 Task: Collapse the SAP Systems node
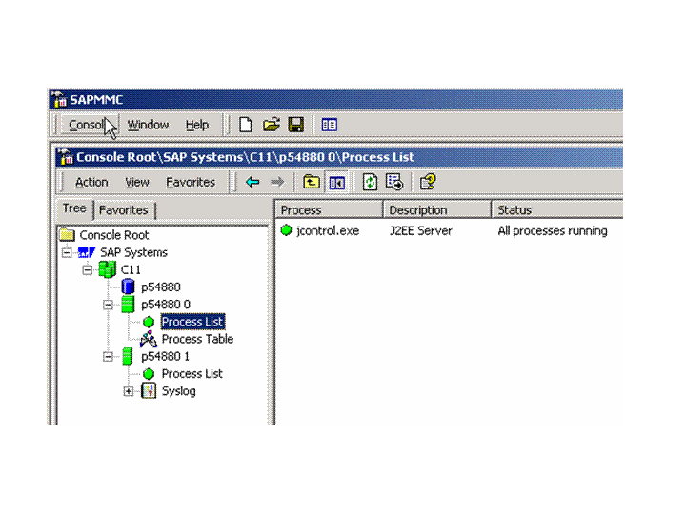[67, 252]
